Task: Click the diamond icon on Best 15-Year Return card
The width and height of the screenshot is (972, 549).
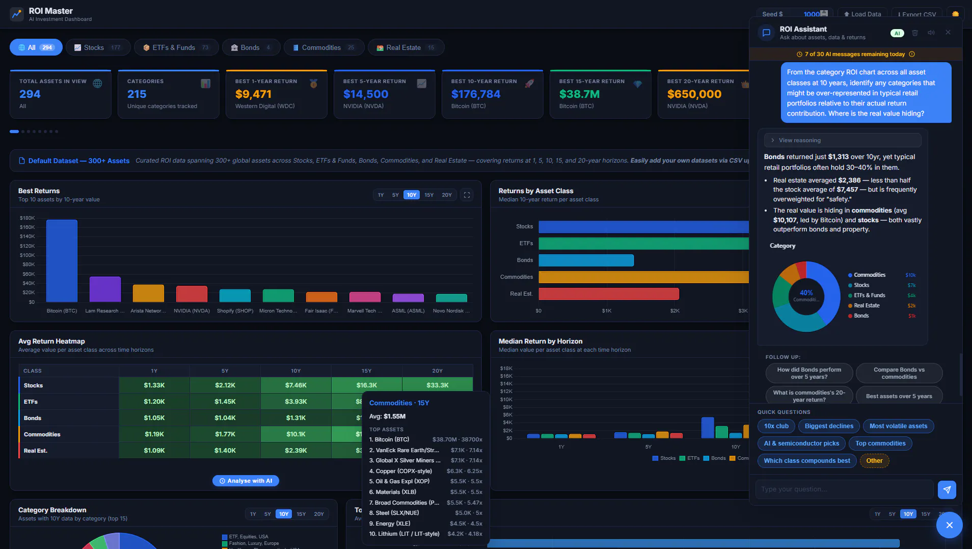Action: coord(638,84)
